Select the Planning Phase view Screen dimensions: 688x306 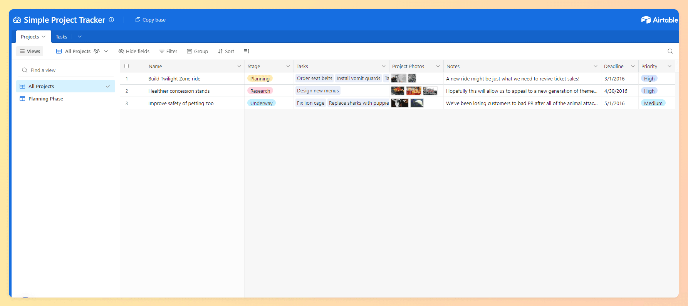tap(46, 99)
